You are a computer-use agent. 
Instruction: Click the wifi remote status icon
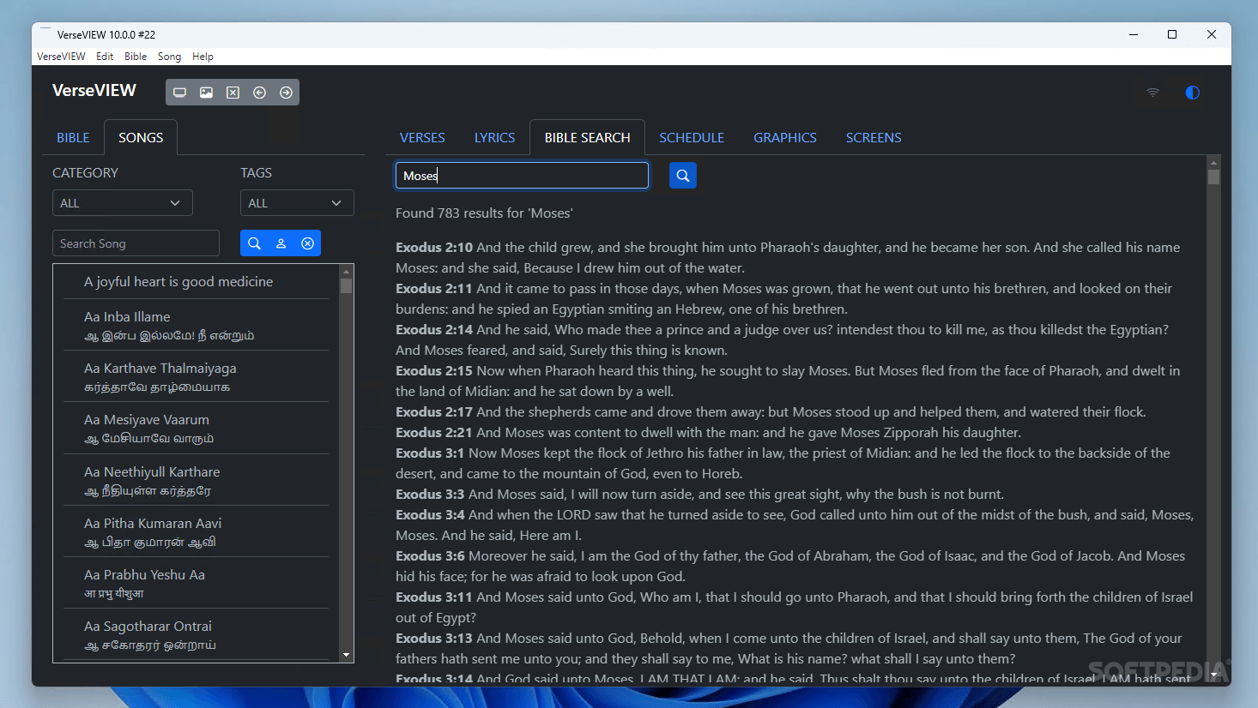(x=1152, y=93)
